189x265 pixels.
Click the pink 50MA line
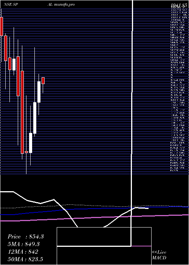pyautogui.click(x=94, y=218)
